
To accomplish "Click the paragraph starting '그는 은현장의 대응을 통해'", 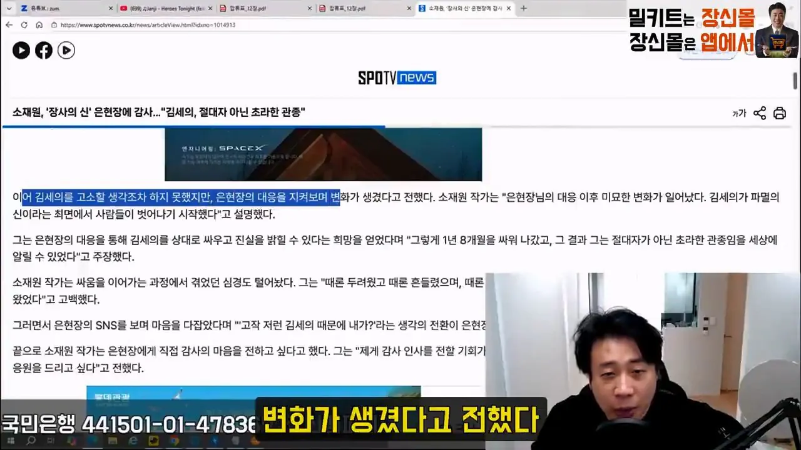I will pos(395,248).
